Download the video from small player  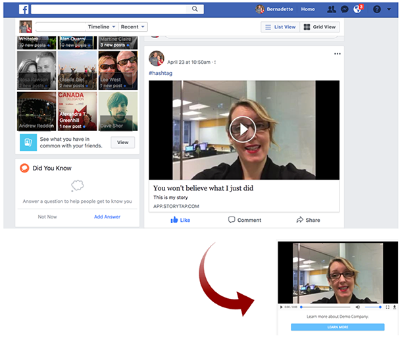(x=394, y=307)
